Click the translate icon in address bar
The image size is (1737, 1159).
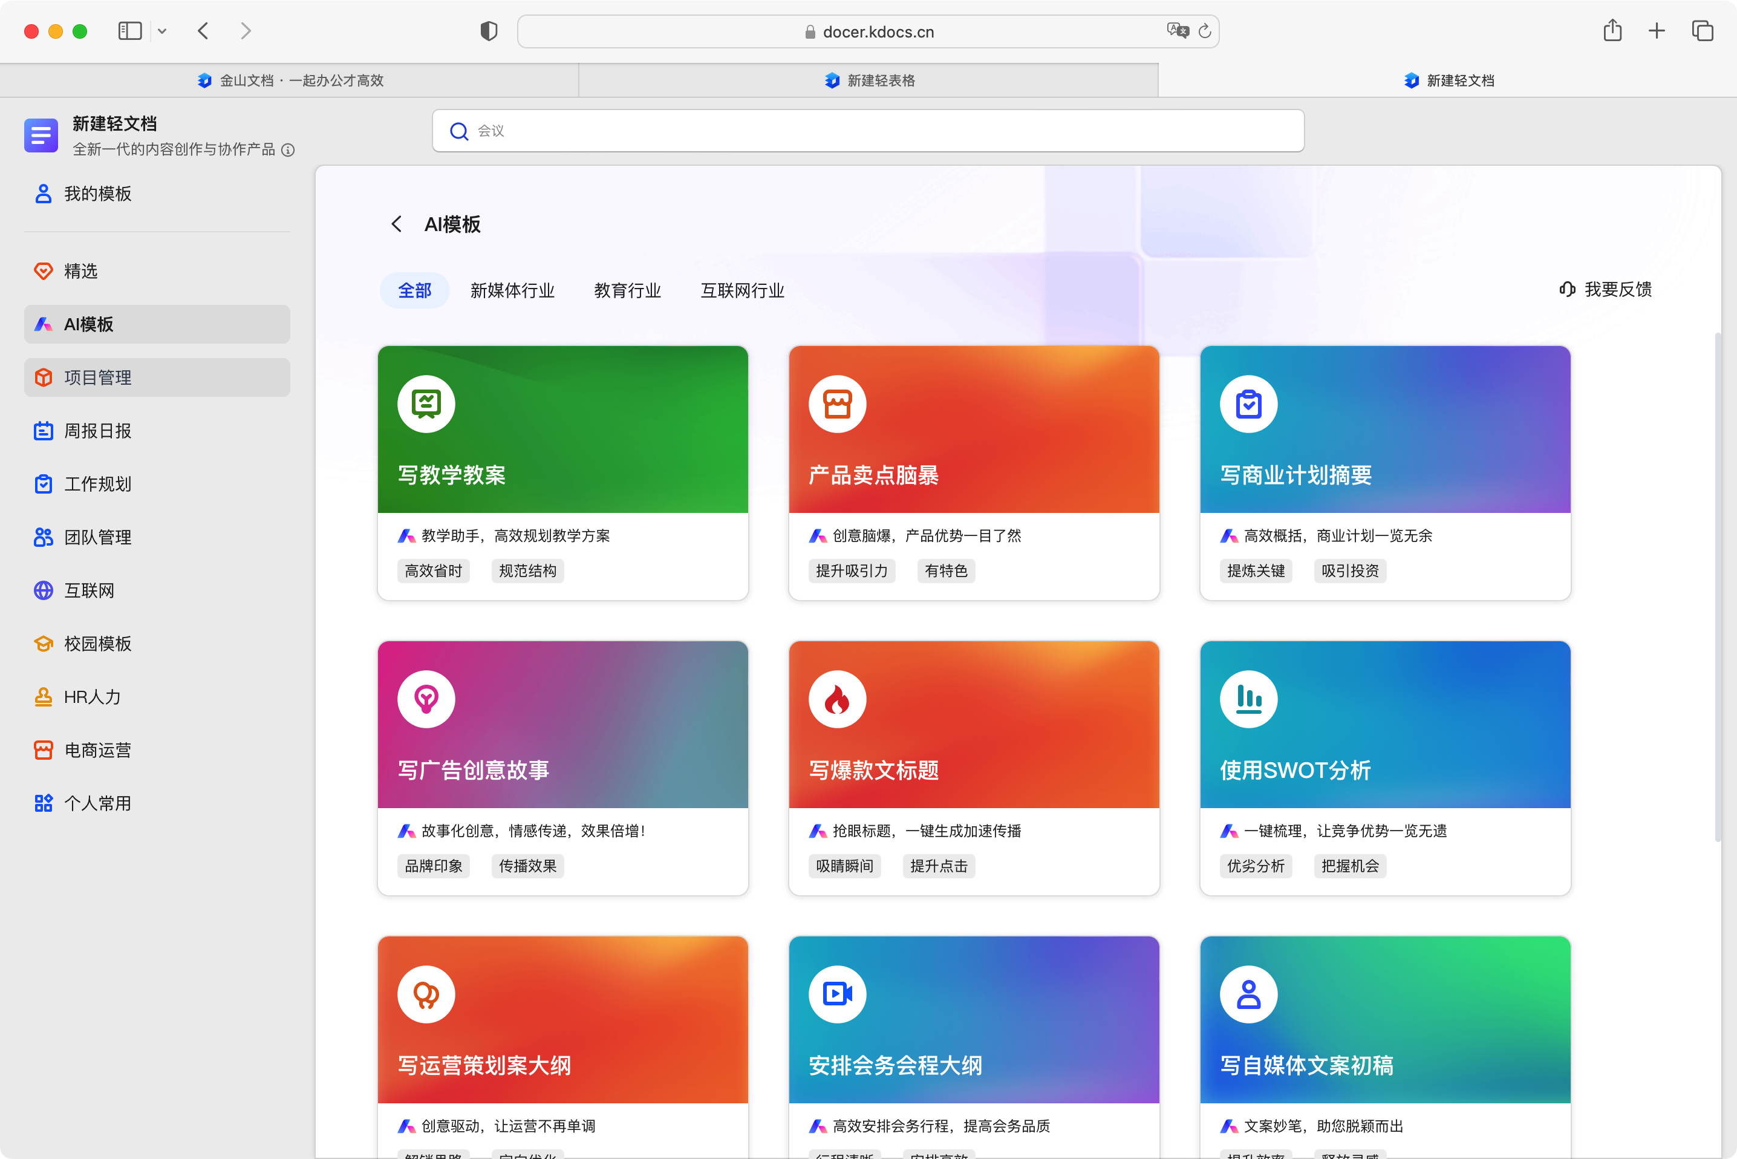(1177, 31)
